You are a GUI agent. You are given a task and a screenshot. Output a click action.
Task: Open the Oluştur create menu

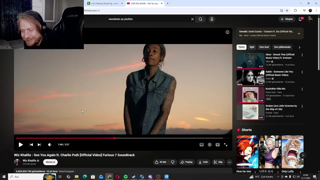click(287, 19)
